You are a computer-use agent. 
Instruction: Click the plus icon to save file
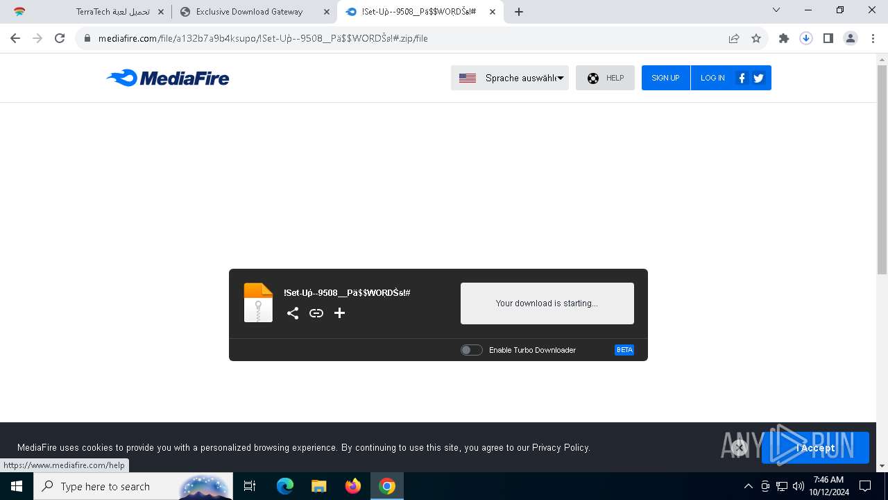pos(339,313)
